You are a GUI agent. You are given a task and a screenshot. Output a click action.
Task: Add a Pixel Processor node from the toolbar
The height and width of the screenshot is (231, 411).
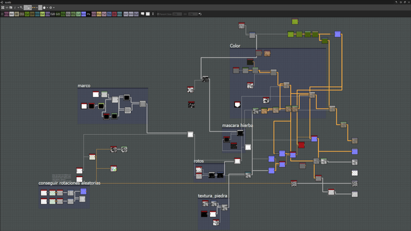pyautogui.click(x=89, y=14)
